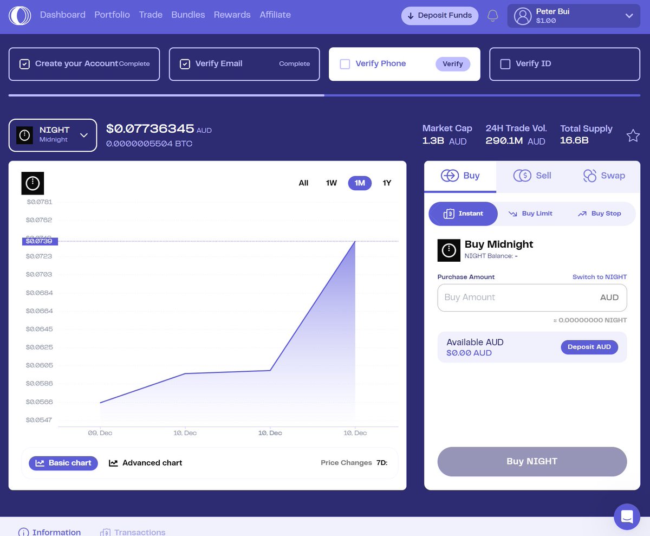650x536 pixels.
Task: Click the Buy NIGHT button
Action: (532, 462)
